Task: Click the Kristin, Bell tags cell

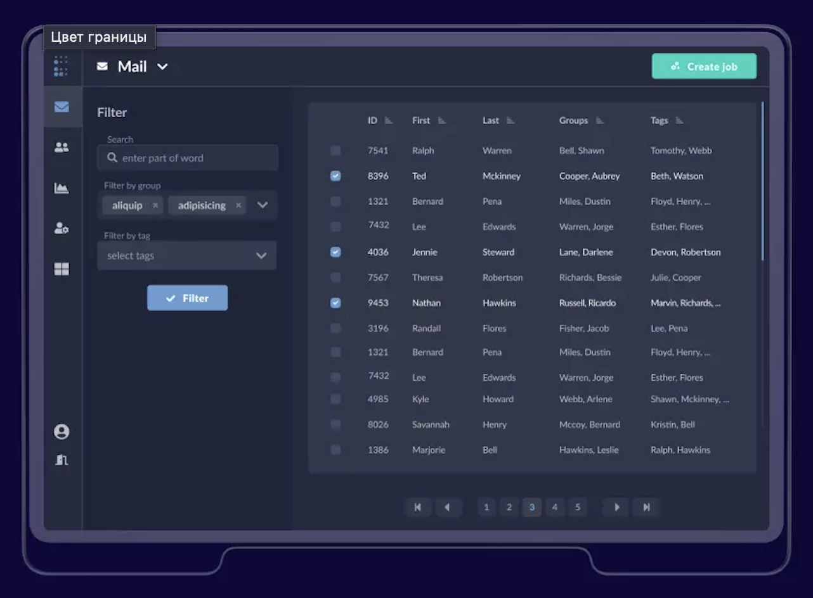Action: 673,424
